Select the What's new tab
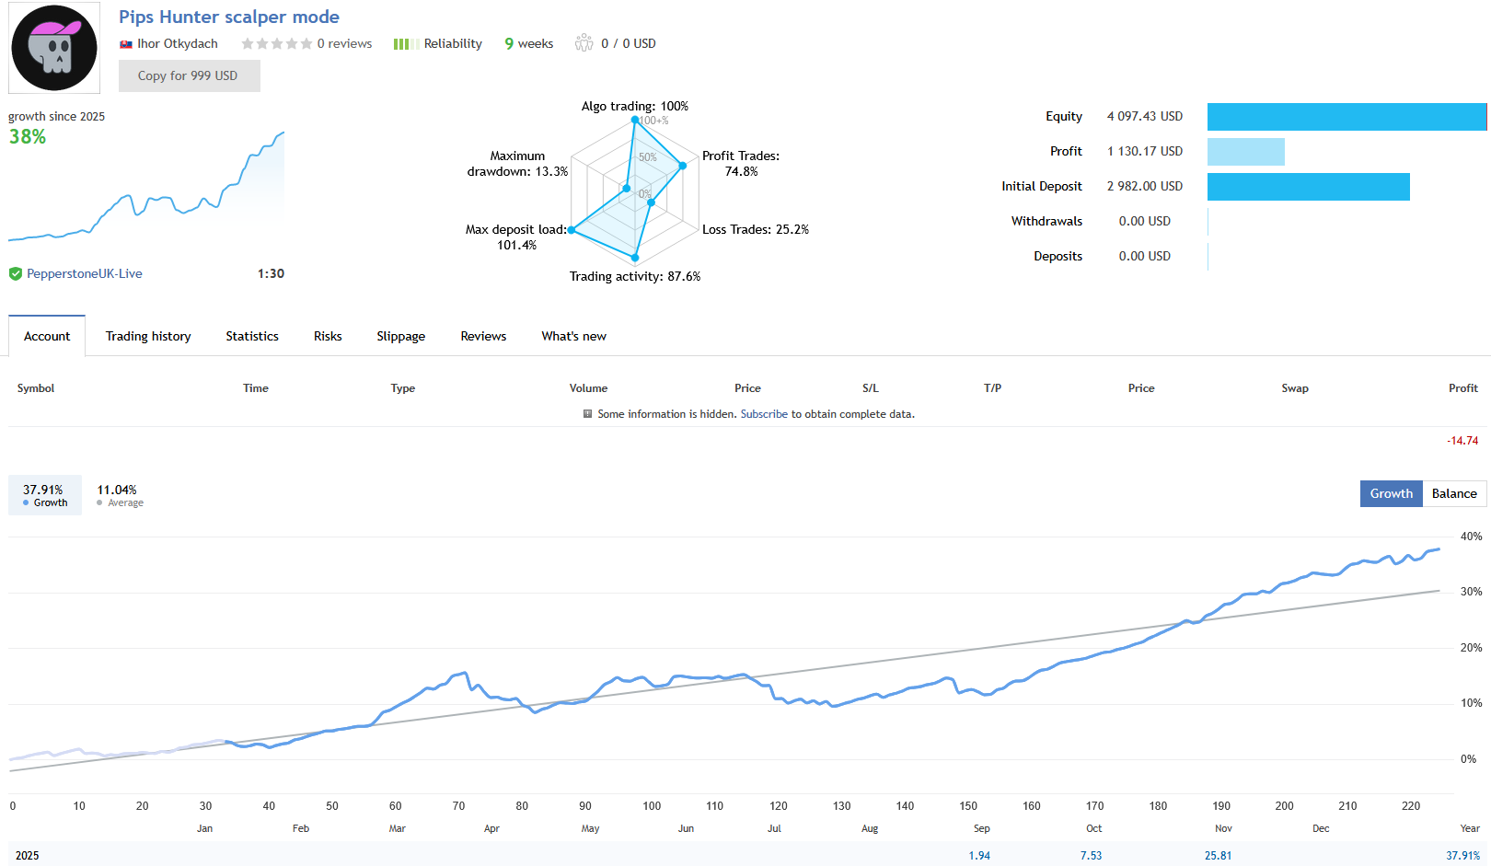 point(573,336)
